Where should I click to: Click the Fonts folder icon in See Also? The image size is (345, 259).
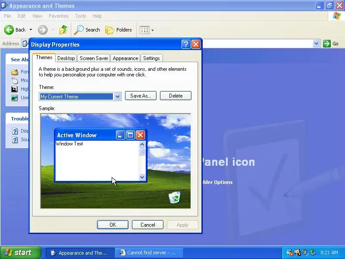tap(15, 72)
